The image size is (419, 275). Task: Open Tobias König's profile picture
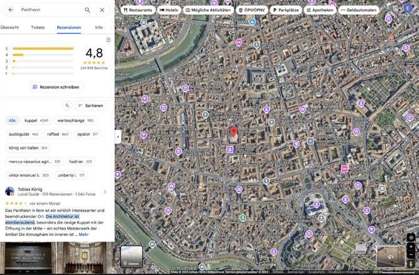click(9, 191)
